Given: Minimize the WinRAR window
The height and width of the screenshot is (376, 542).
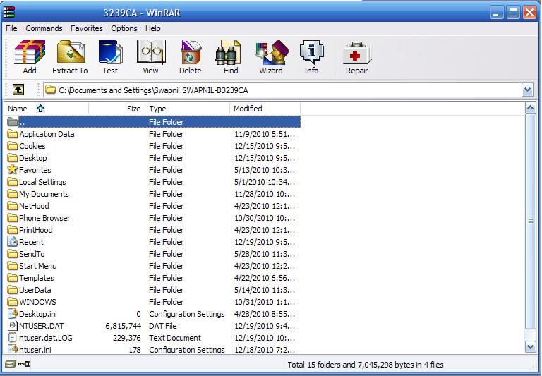Looking at the screenshot, I should [497, 13].
